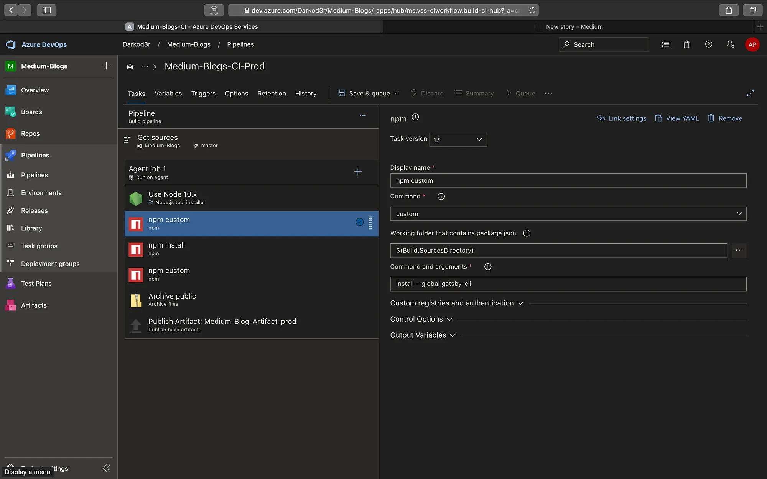The image size is (767, 479).
Task: Switch to the Triggers tab
Action: [203, 94]
